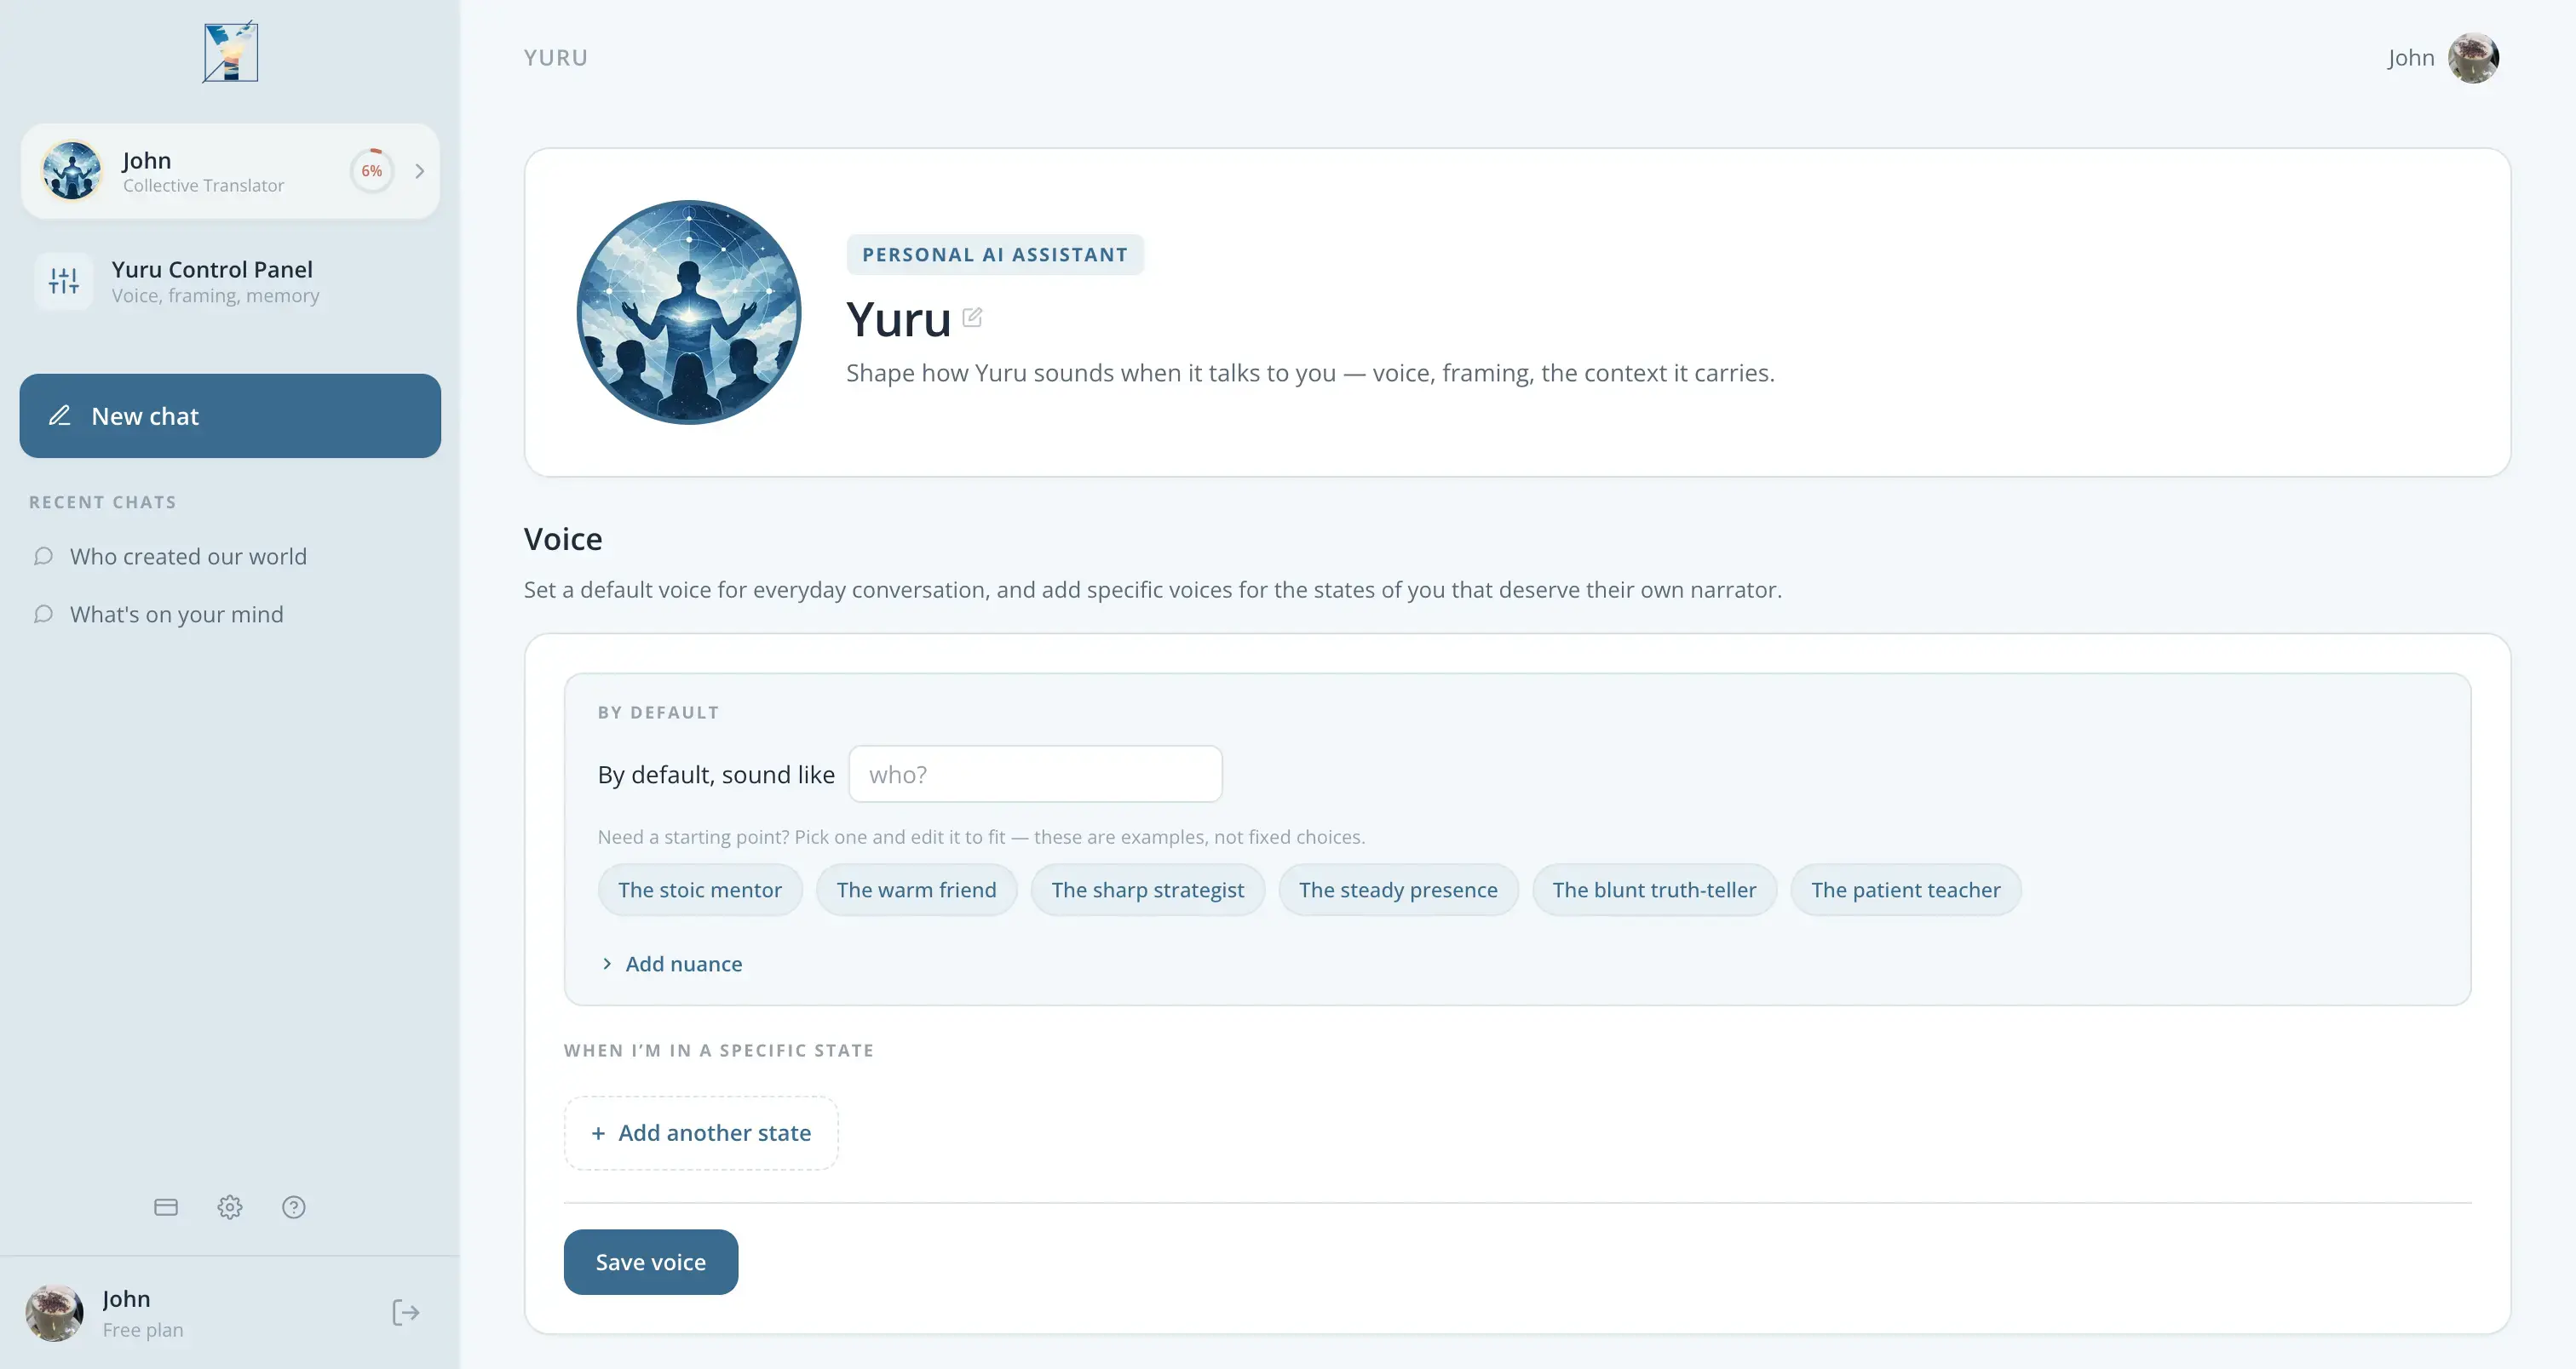The width and height of the screenshot is (2576, 1369).
Task: Pick 'The stoic mentor' voice chip
Action: [700, 891]
